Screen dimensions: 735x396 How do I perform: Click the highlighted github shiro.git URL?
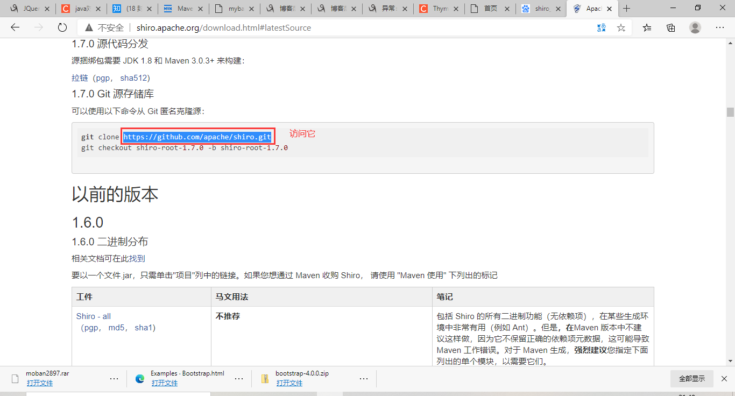[x=197, y=137]
